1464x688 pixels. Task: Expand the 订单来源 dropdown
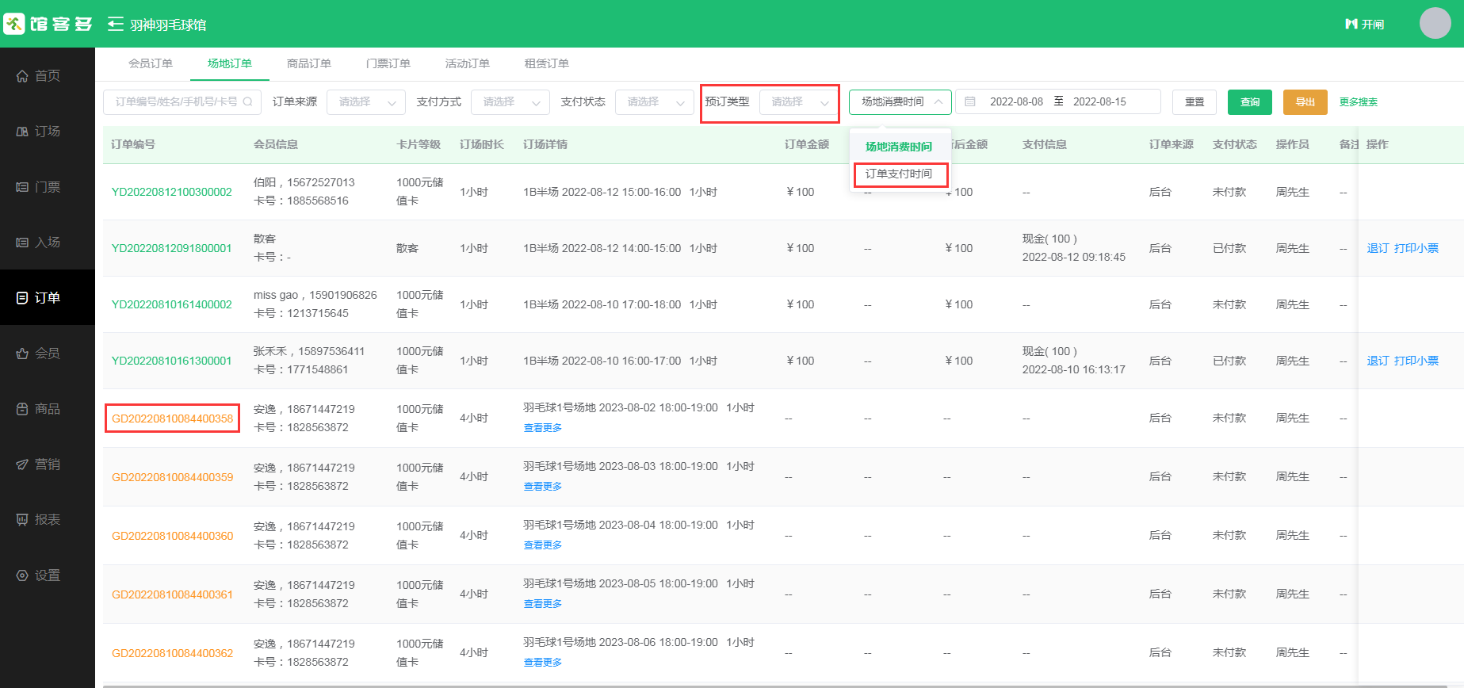click(366, 101)
